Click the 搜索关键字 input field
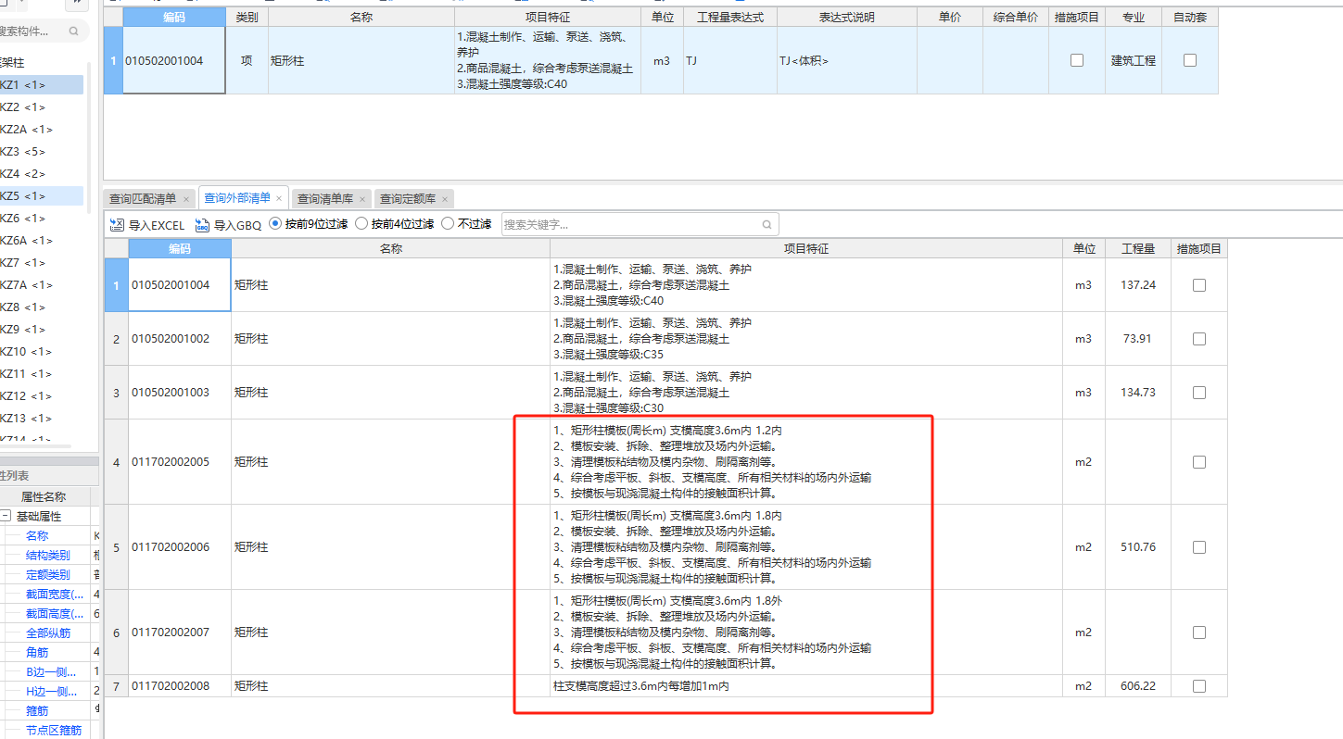 (x=640, y=224)
